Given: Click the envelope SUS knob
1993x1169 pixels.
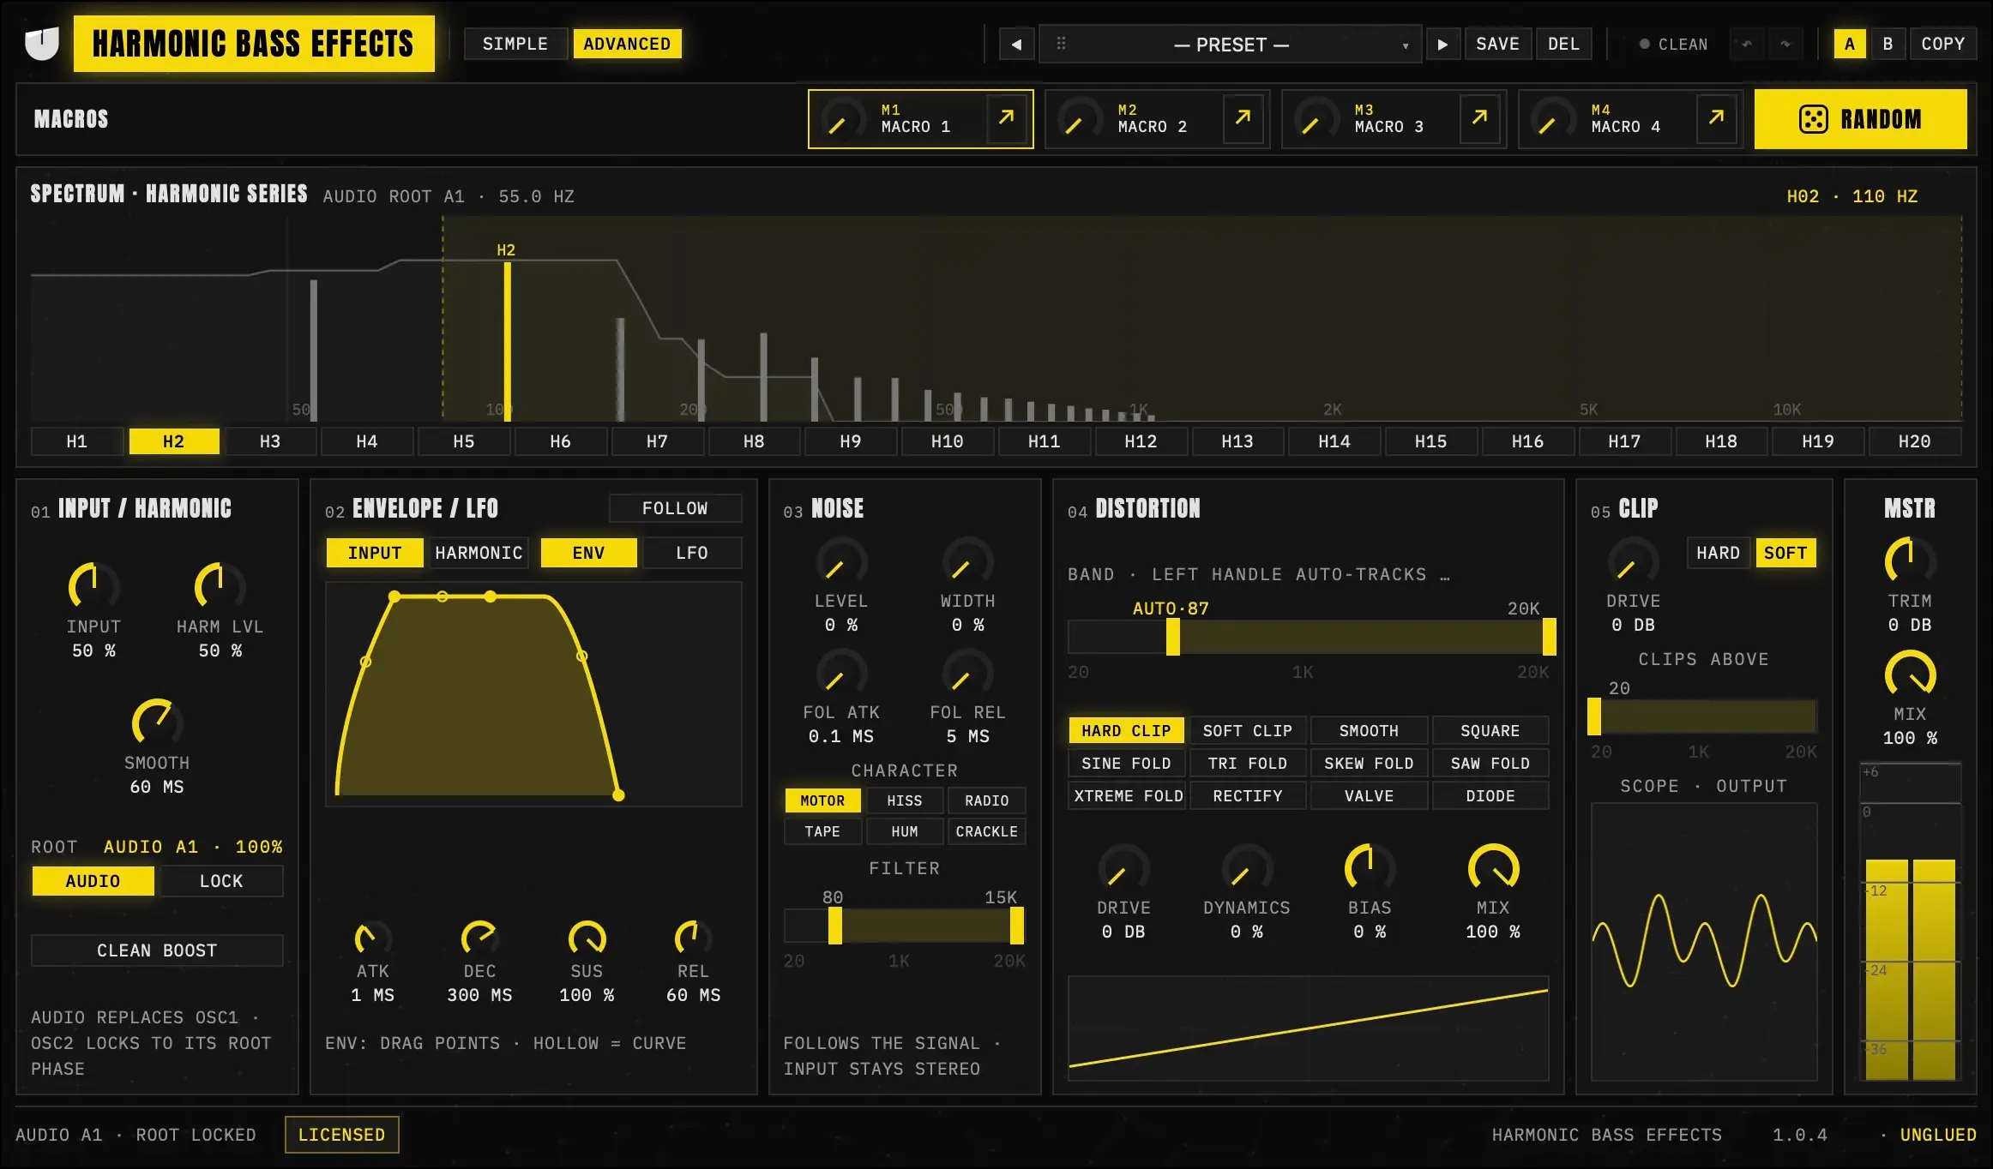Looking at the screenshot, I should pyautogui.click(x=587, y=938).
